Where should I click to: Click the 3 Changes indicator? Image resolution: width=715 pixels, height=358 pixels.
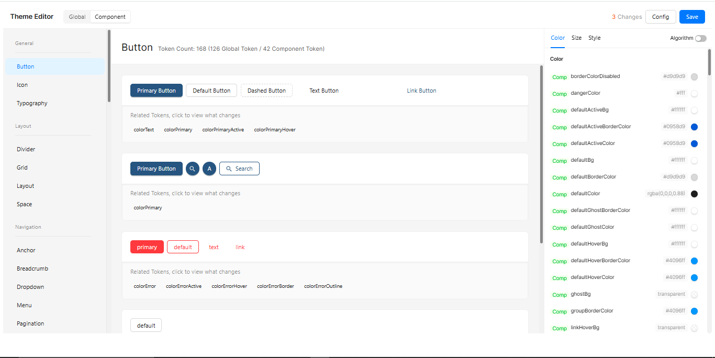point(627,17)
